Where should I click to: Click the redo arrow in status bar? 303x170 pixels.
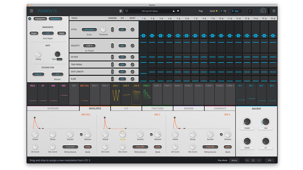tap(259, 160)
